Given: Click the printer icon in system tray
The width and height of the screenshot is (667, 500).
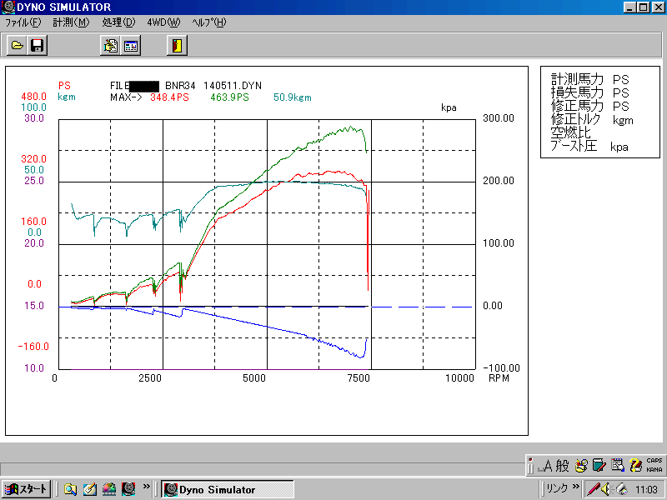Looking at the screenshot, I should click(x=621, y=489).
